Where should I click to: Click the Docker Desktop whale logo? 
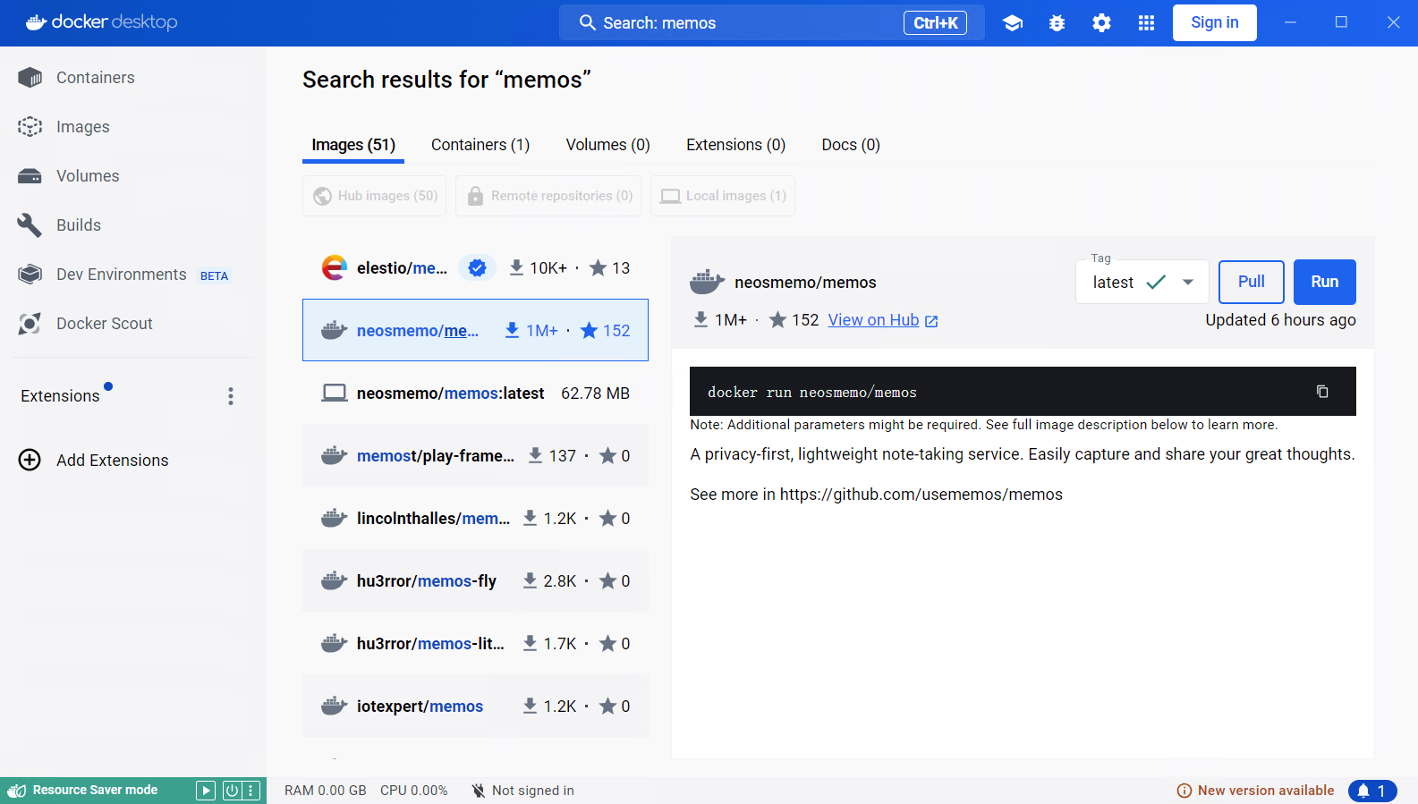36,22
